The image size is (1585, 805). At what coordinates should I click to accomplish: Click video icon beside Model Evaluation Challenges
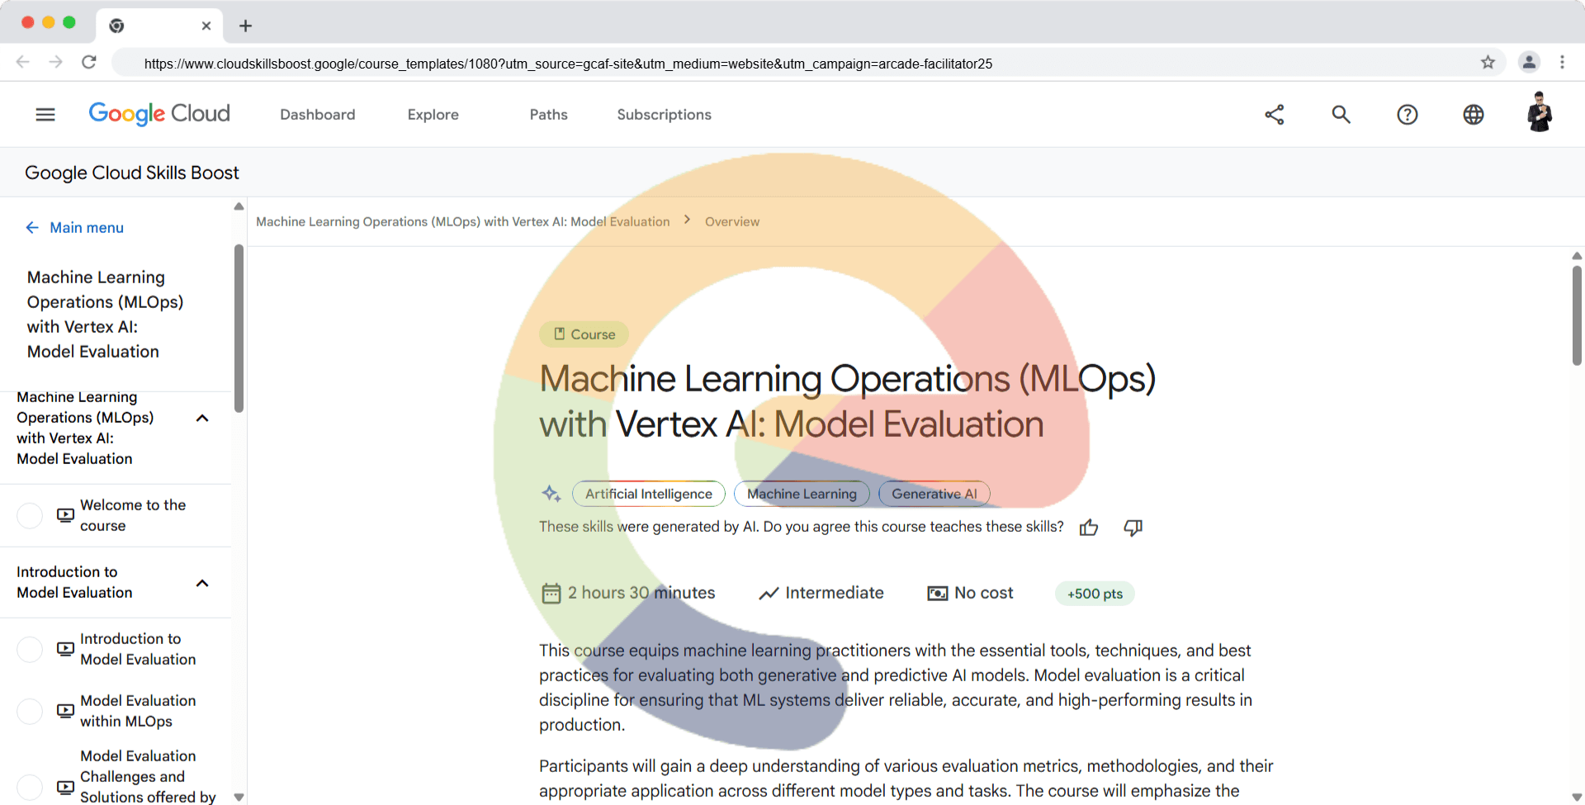tap(65, 787)
